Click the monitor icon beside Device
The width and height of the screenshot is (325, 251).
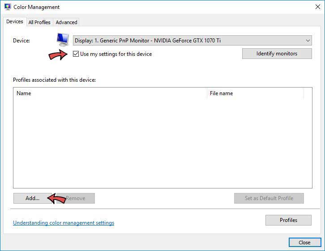click(x=63, y=40)
